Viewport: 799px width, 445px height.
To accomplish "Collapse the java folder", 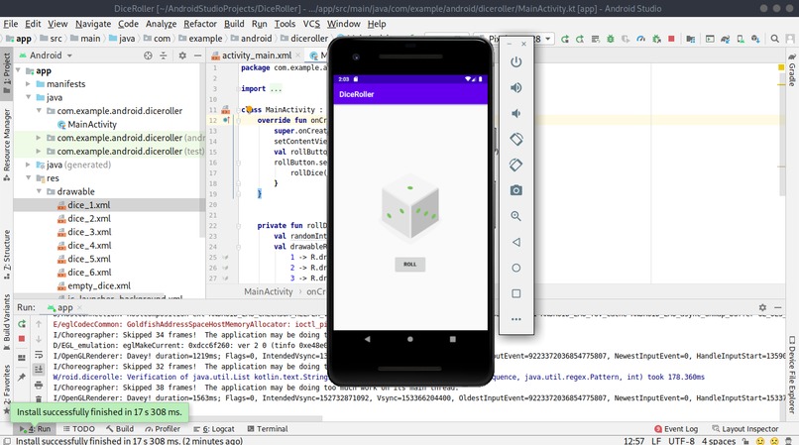I will (29, 97).
